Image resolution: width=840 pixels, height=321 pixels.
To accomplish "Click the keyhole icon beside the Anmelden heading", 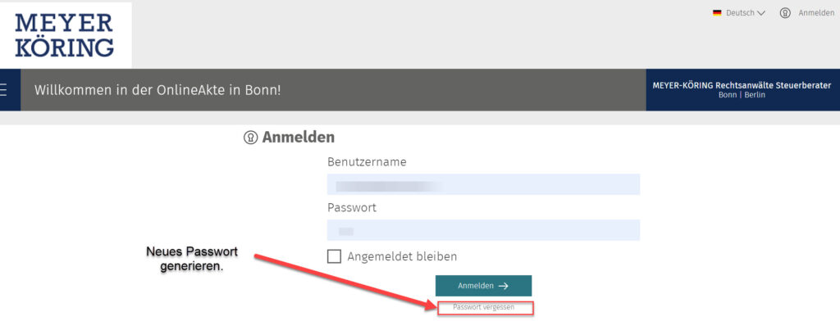I will 250,138.
